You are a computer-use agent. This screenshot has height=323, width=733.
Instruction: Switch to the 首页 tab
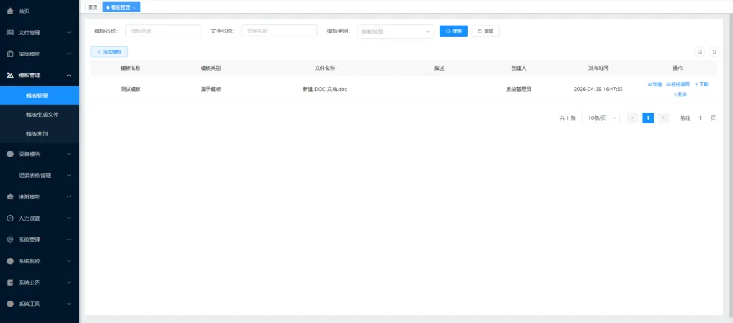tap(93, 7)
